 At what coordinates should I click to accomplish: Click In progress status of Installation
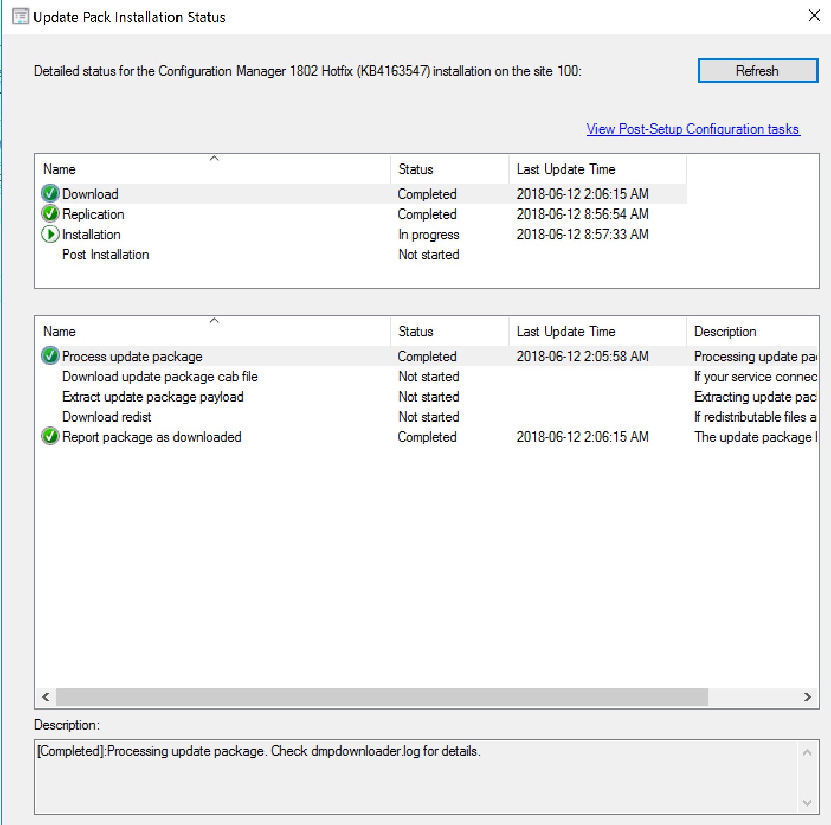pyautogui.click(x=429, y=235)
